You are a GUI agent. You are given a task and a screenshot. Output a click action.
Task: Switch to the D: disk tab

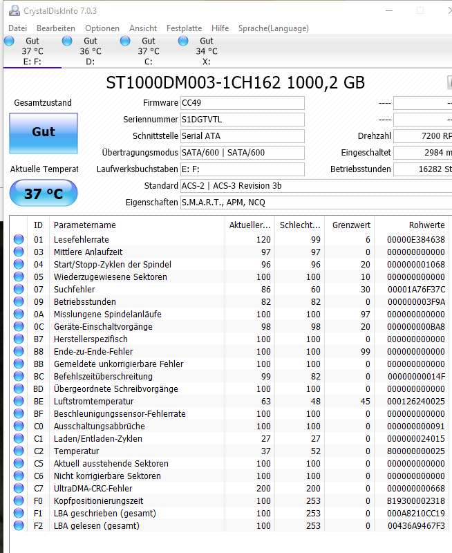coord(91,51)
